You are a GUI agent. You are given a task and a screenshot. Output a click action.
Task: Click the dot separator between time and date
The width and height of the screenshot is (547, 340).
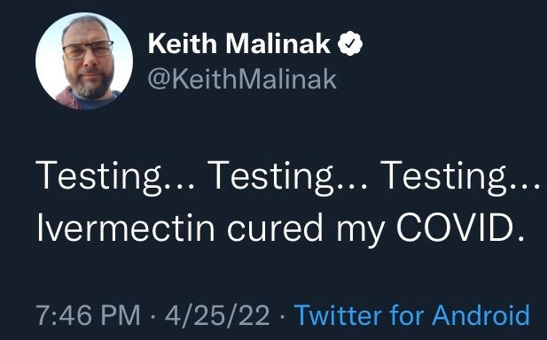(152, 316)
